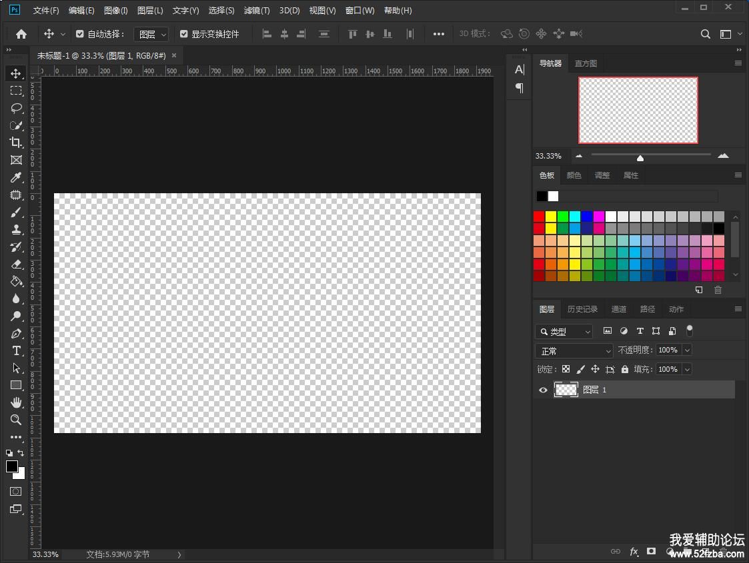Select the Crop tool in the toolbar
749x563 pixels.
(x=16, y=143)
